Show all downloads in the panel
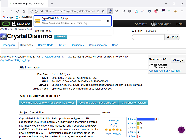Image resolution: width=188 pixels, height=140 pixels. (43, 31)
